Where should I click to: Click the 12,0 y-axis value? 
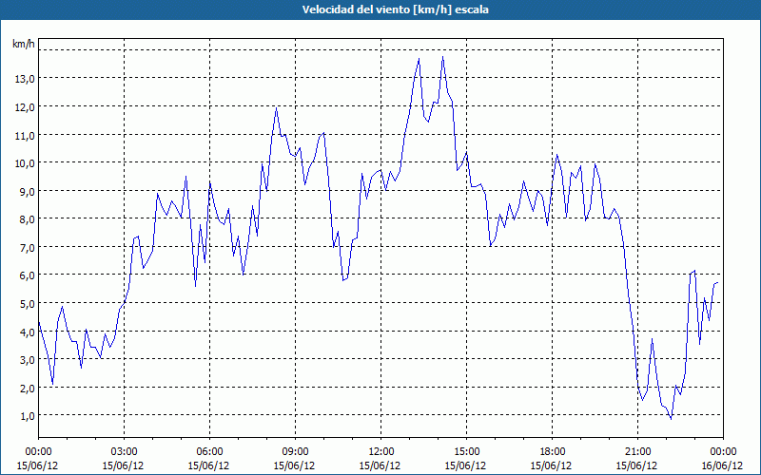[x=25, y=107]
